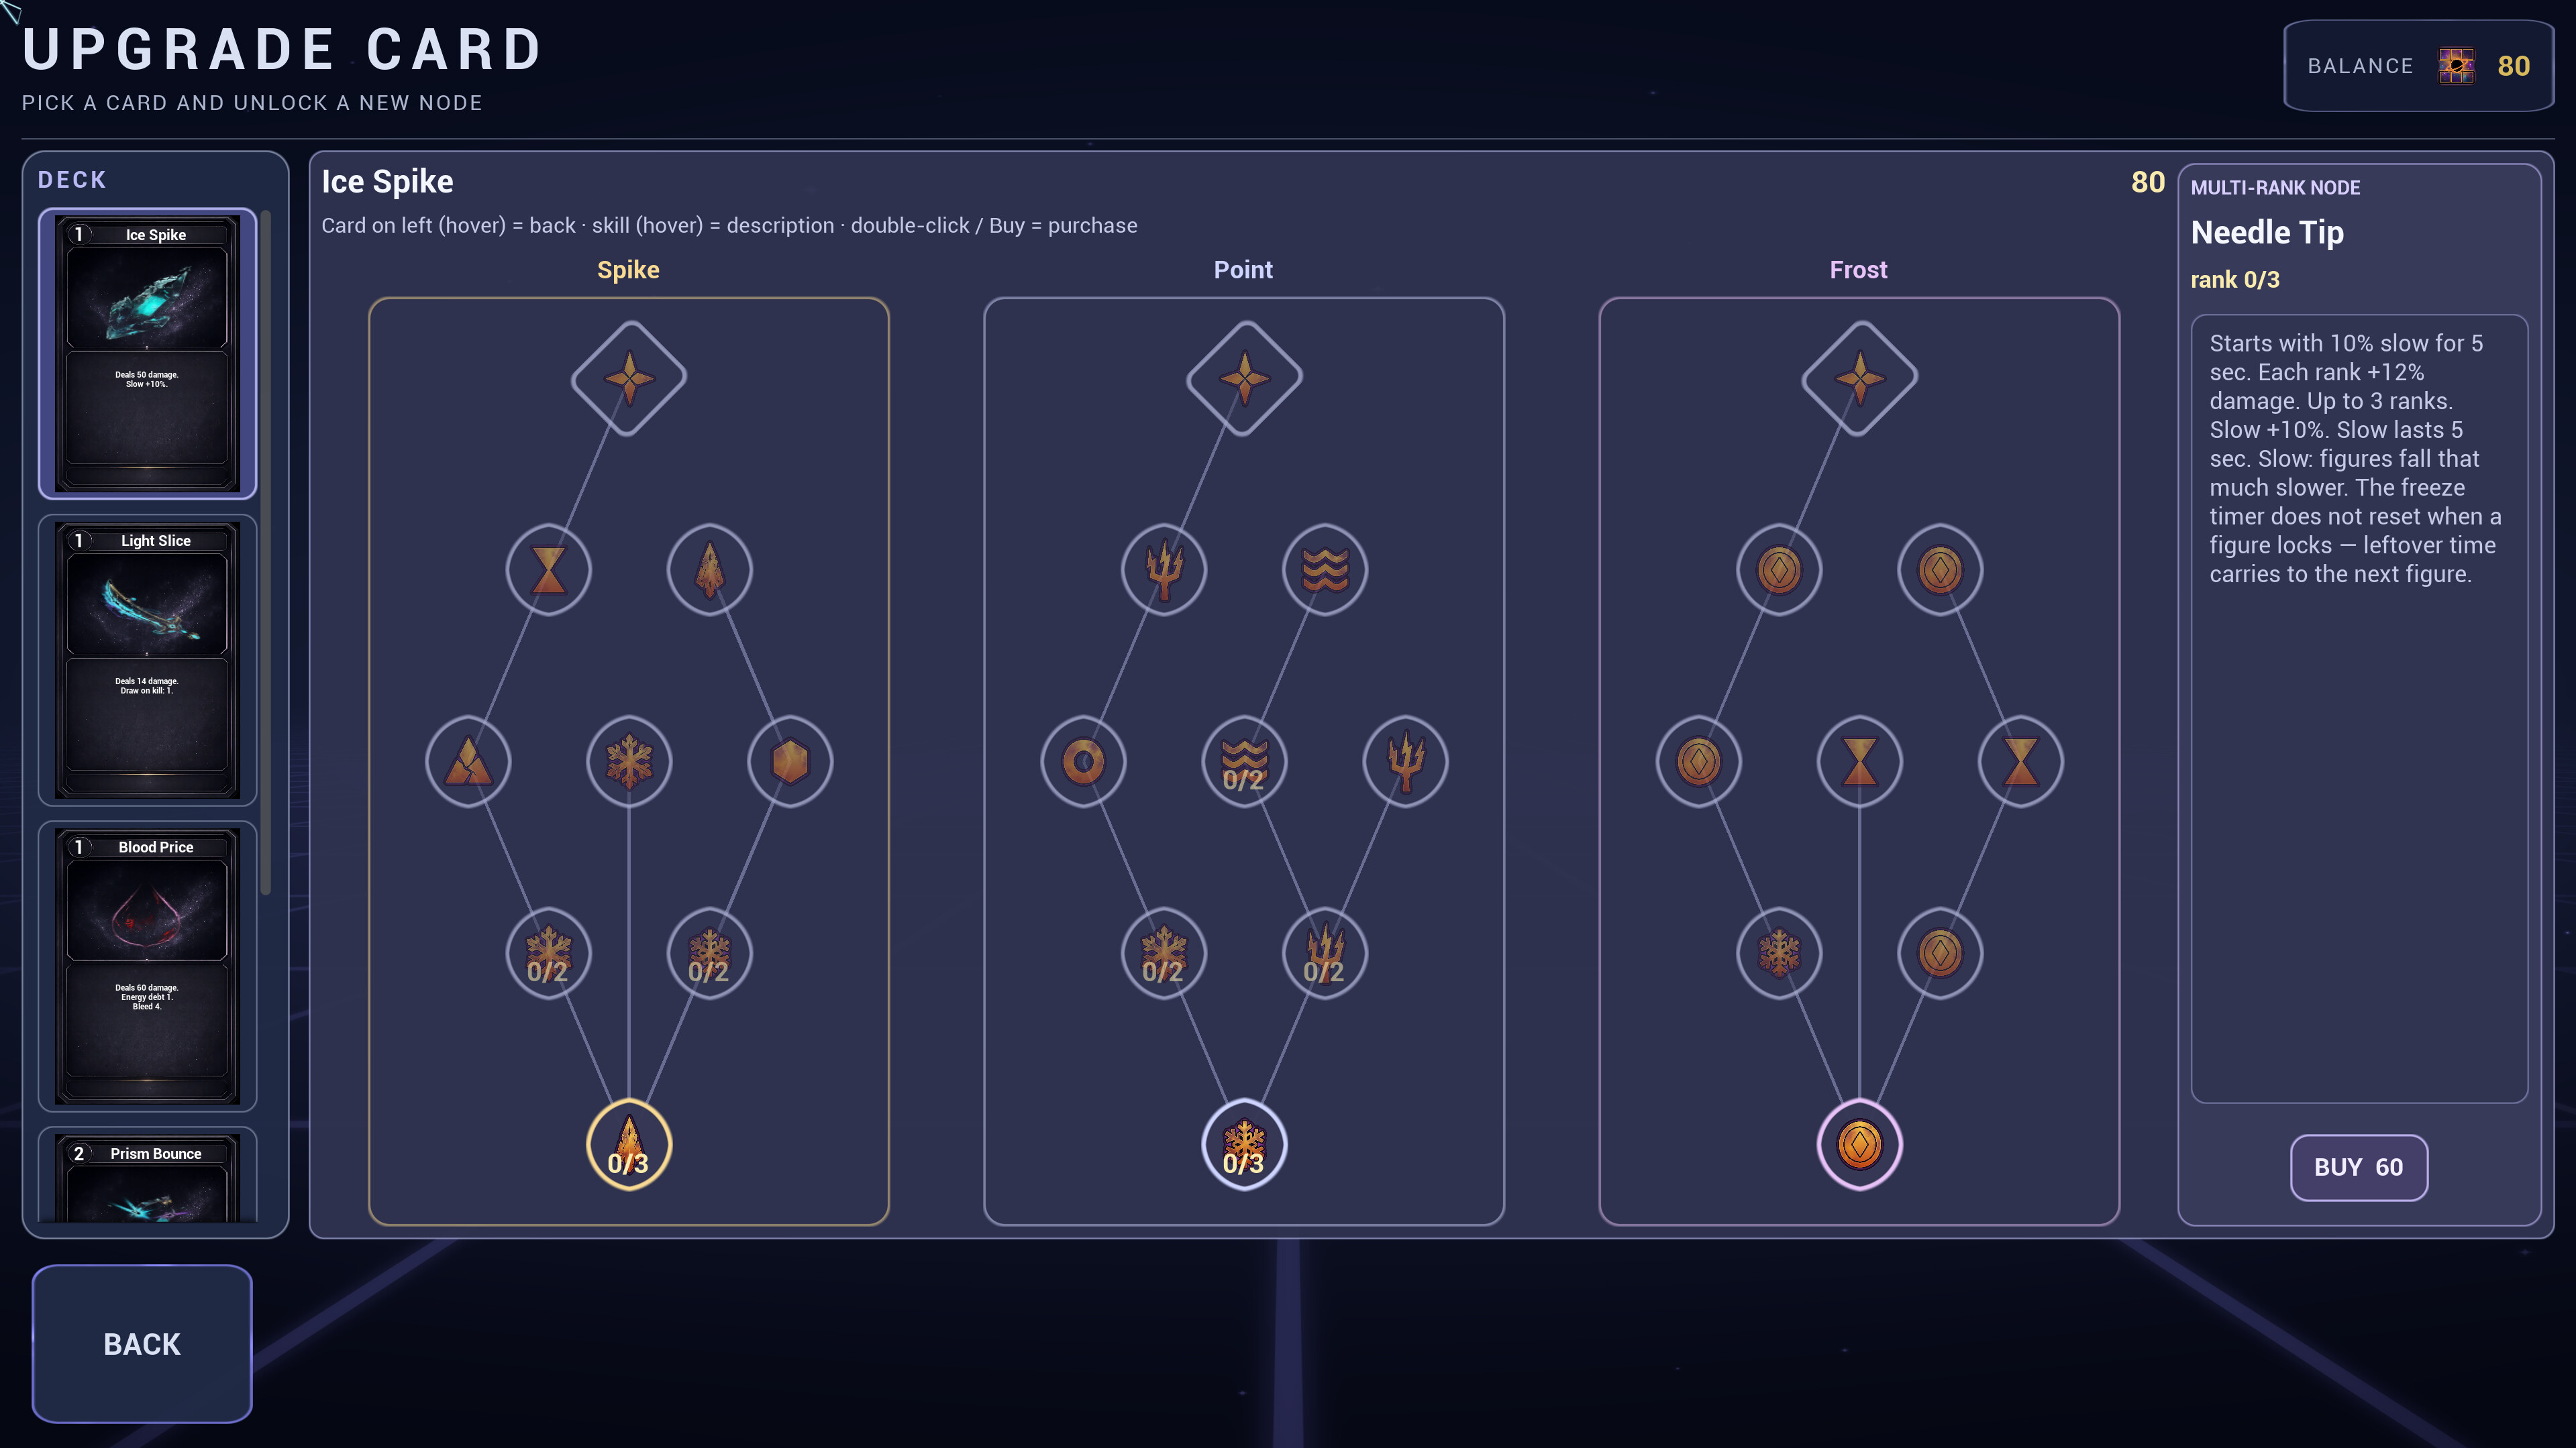
Task: Select the glowing bottom coin node in Frost tree
Action: pos(1859,1144)
